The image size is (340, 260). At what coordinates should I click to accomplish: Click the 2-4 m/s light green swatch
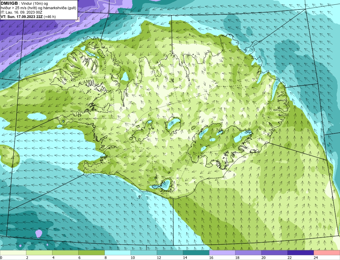pos(39,253)
